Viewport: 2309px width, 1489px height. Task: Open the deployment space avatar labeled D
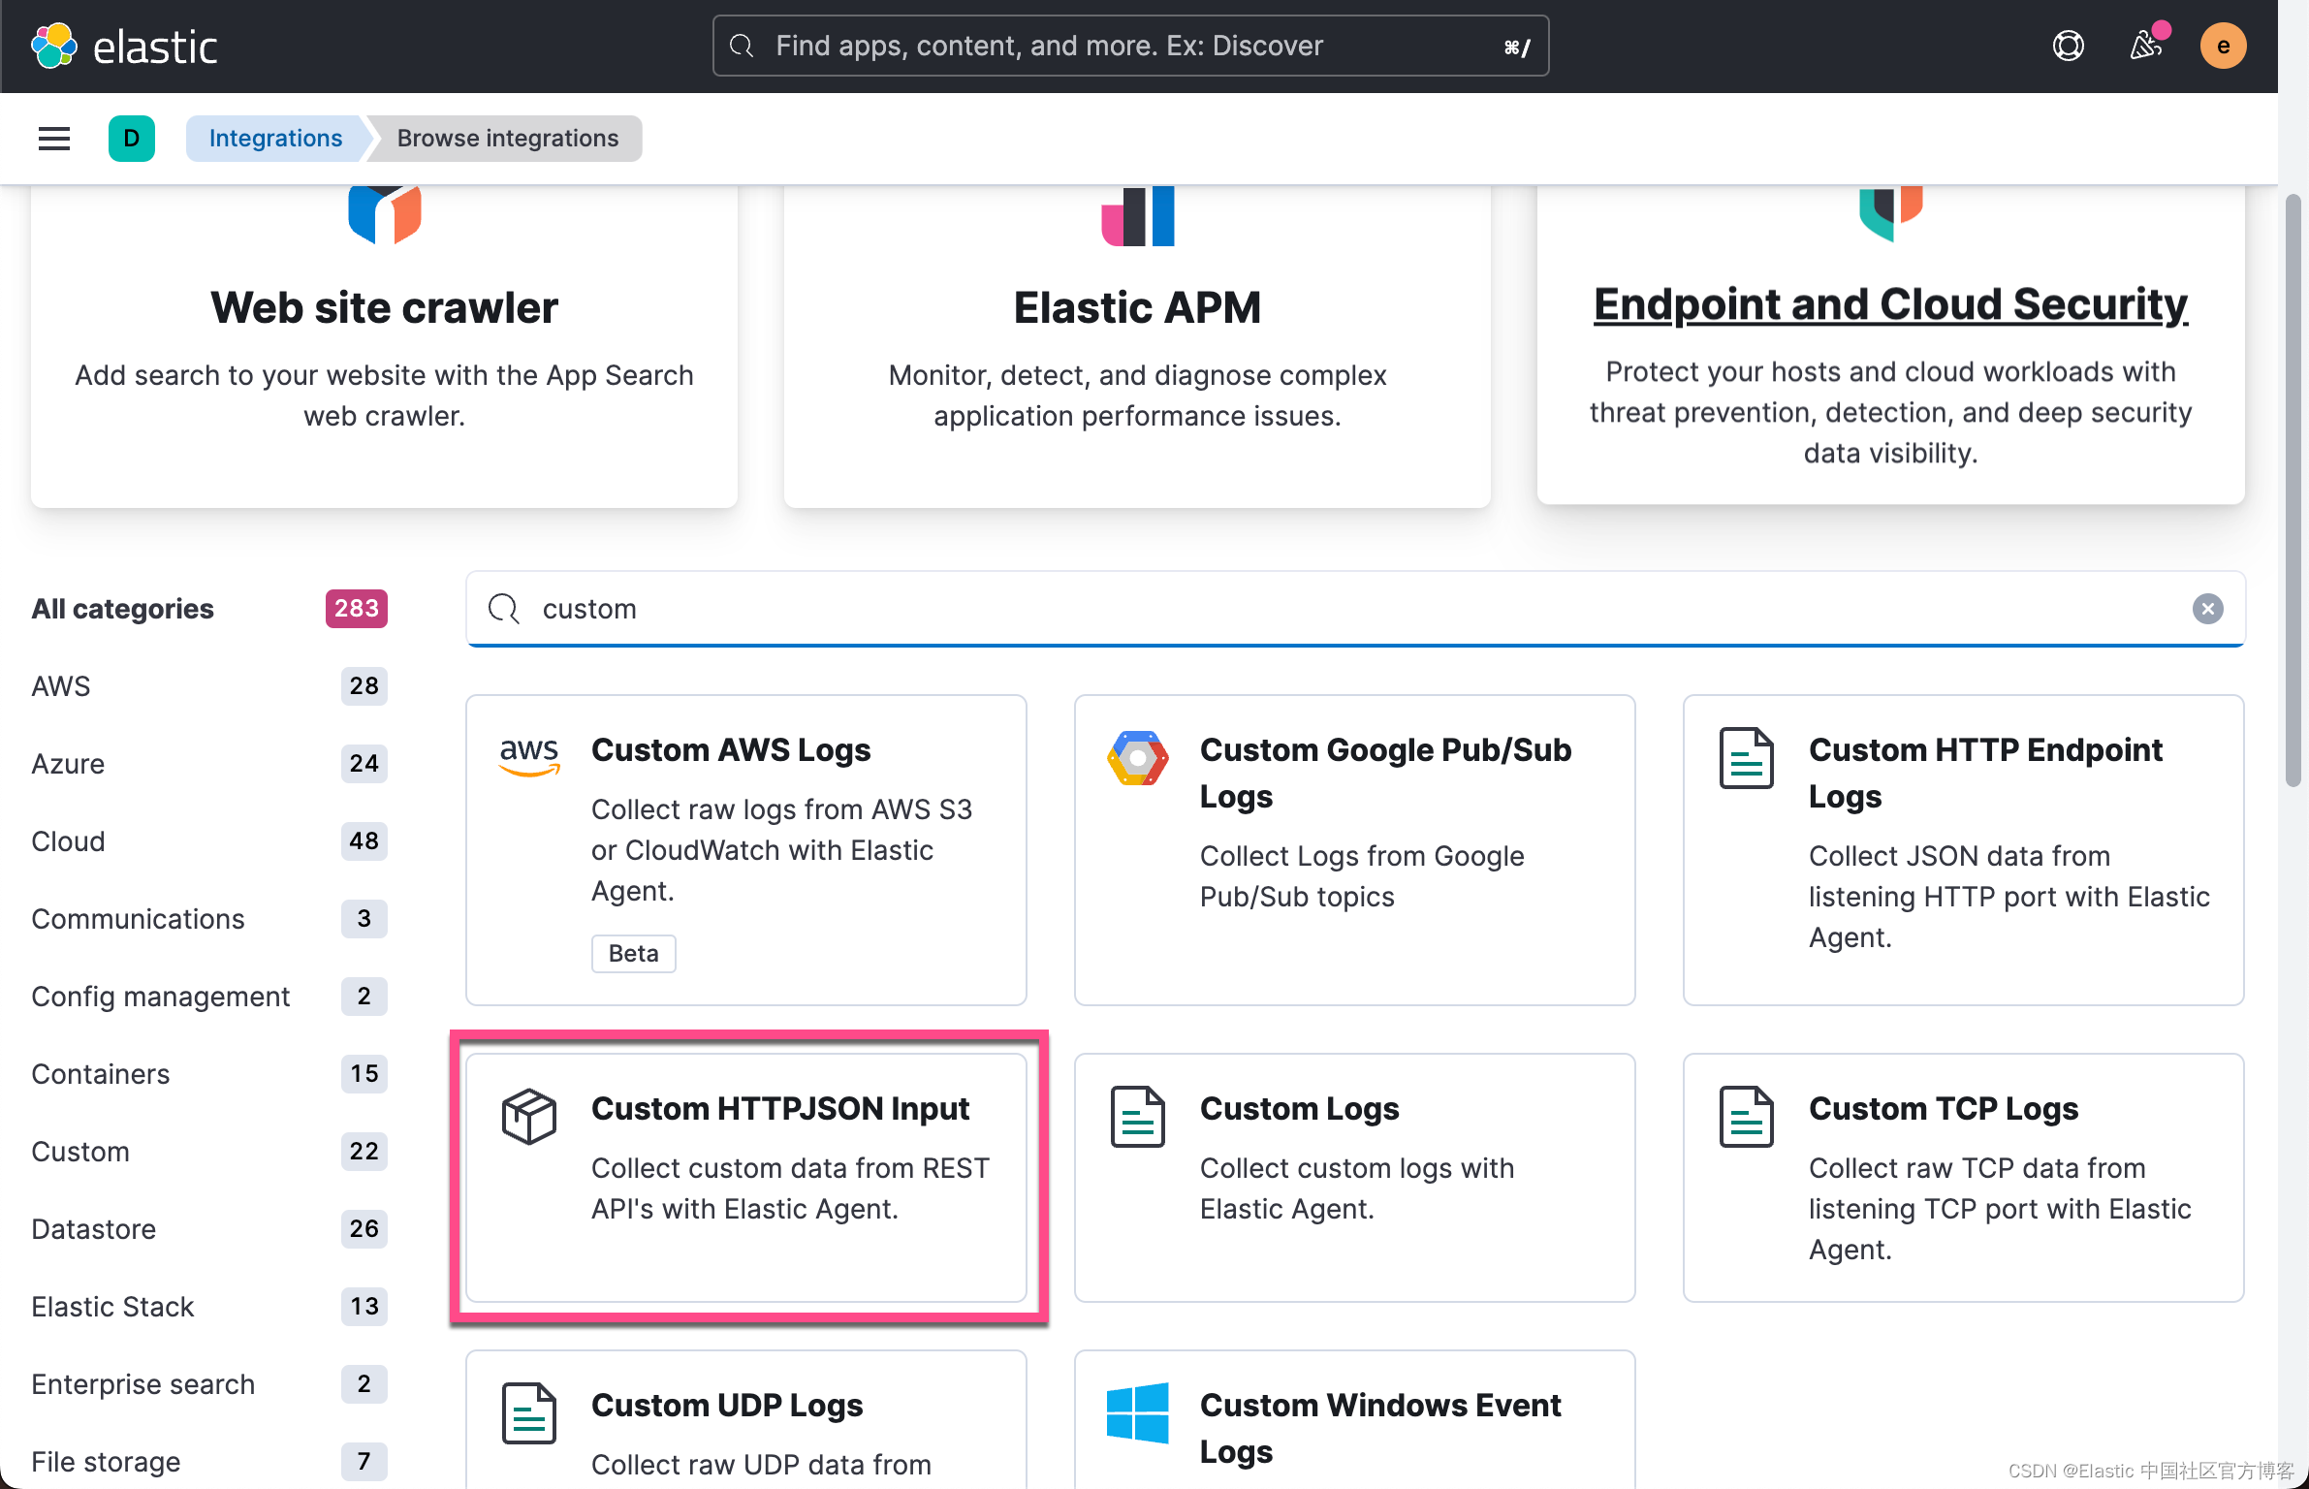(132, 138)
